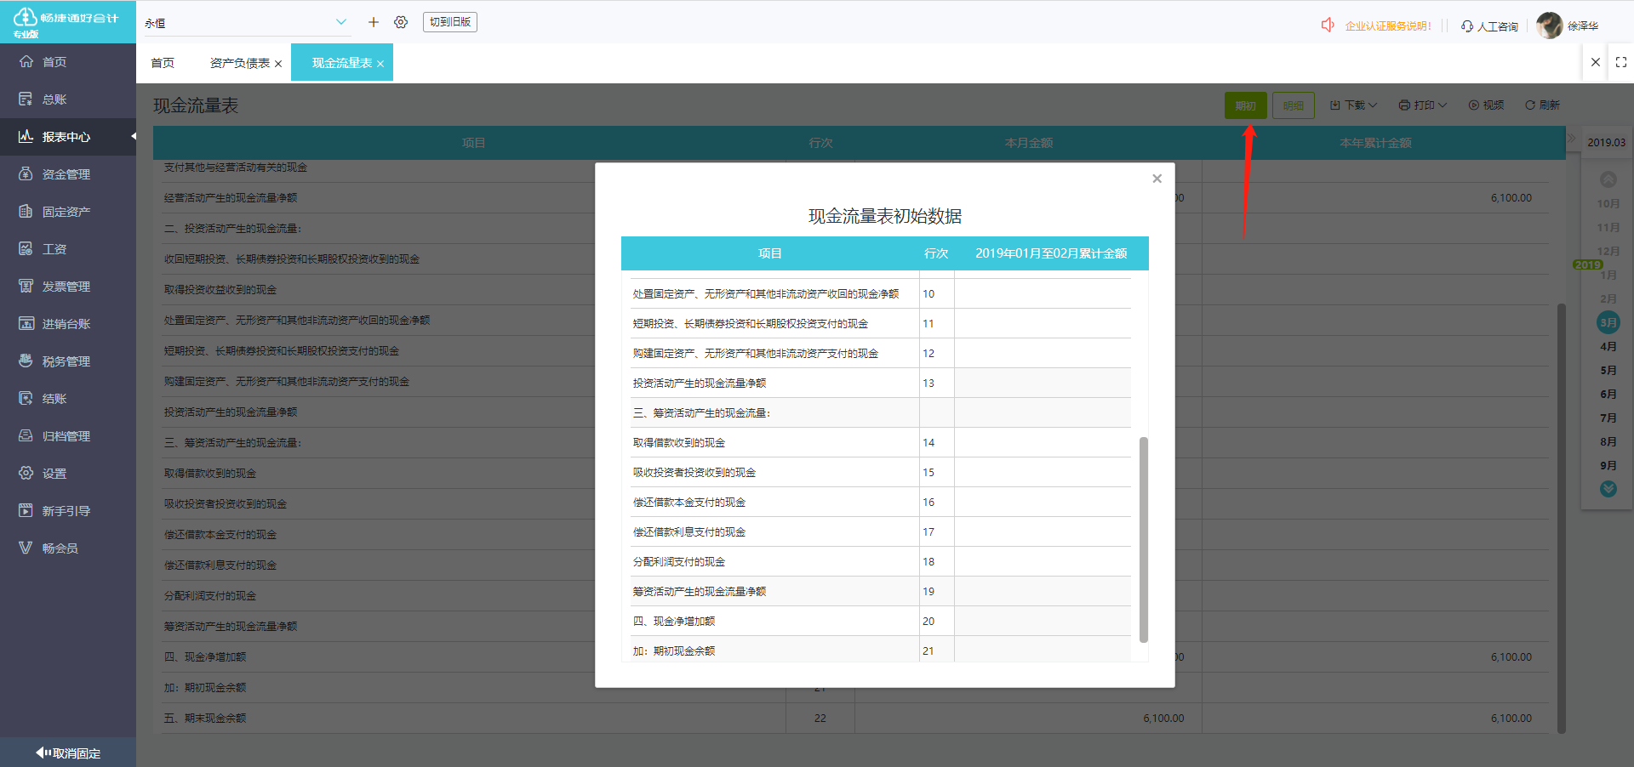1634x767 pixels.
Task: Click 刷新 refresh button
Action: (1542, 105)
